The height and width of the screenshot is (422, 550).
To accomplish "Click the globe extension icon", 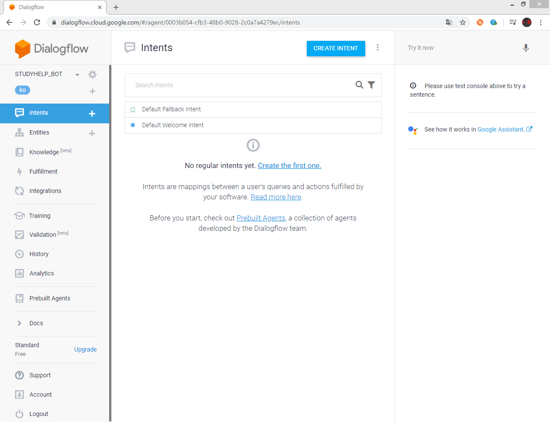I will click(494, 22).
